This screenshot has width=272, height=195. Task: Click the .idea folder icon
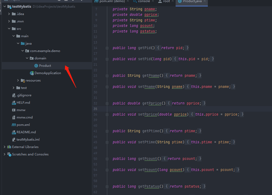click(14, 14)
